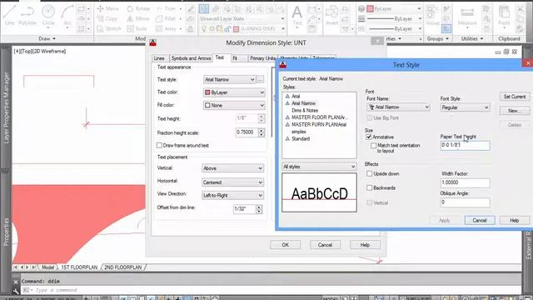Switch to Fit tab
This screenshot has height=300, width=533.
(235, 58)
